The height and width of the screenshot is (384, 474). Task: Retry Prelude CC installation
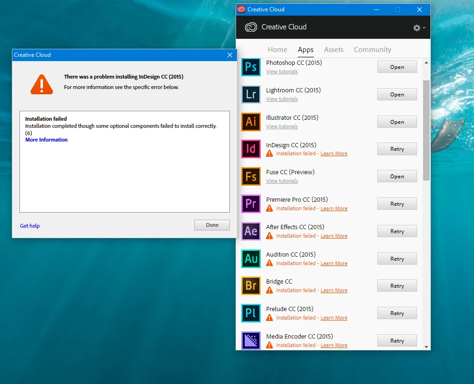pos(397,313)
